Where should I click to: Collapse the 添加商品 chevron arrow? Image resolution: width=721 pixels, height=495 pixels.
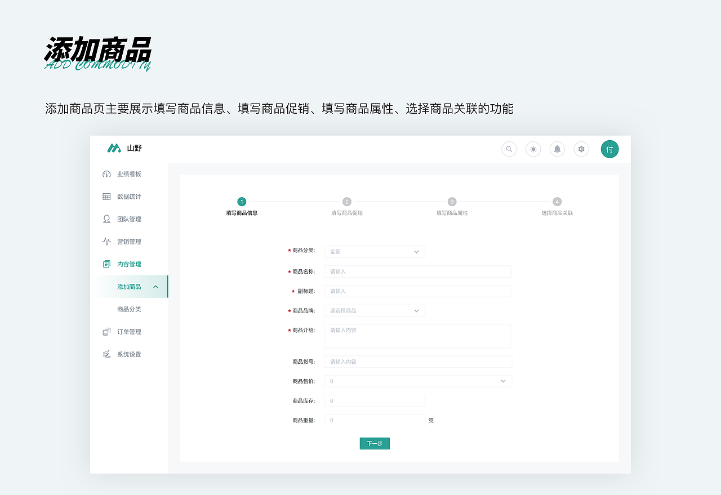[155, 287]
